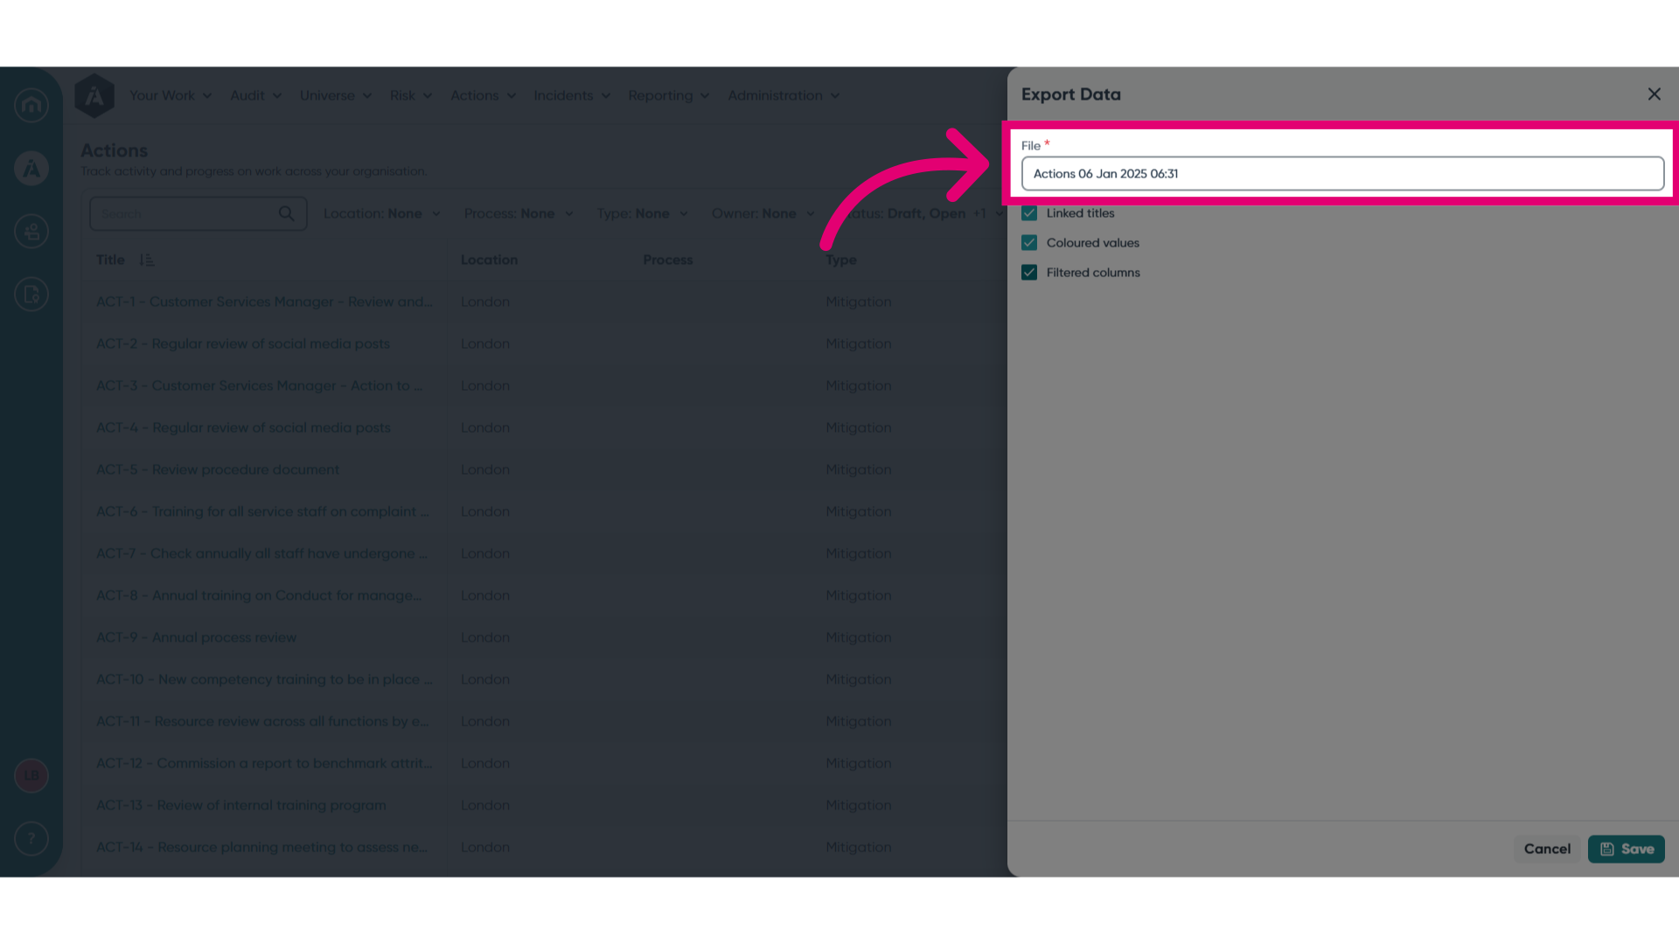Click the triangle logo icon in sidebar
This screenshot has height=944, width=1679.
(31, 168)
